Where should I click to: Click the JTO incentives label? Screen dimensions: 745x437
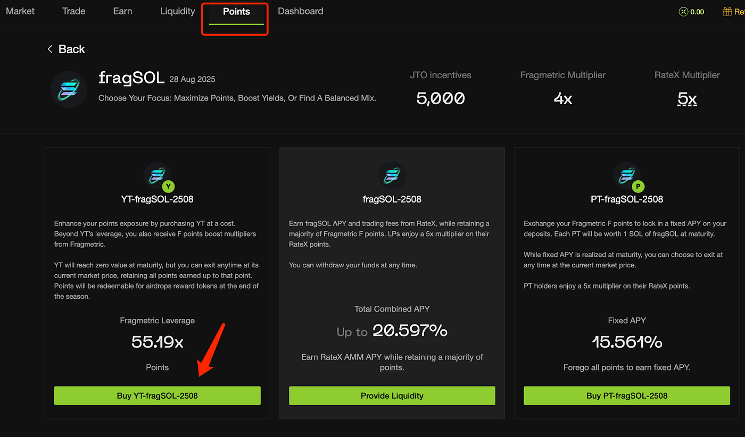point(441,75)
